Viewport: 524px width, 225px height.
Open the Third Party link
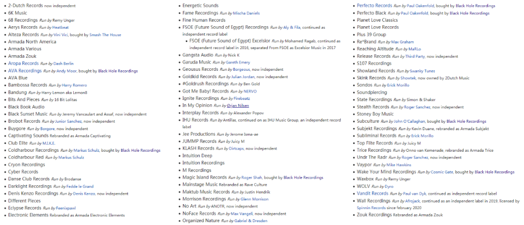point(415,56)
